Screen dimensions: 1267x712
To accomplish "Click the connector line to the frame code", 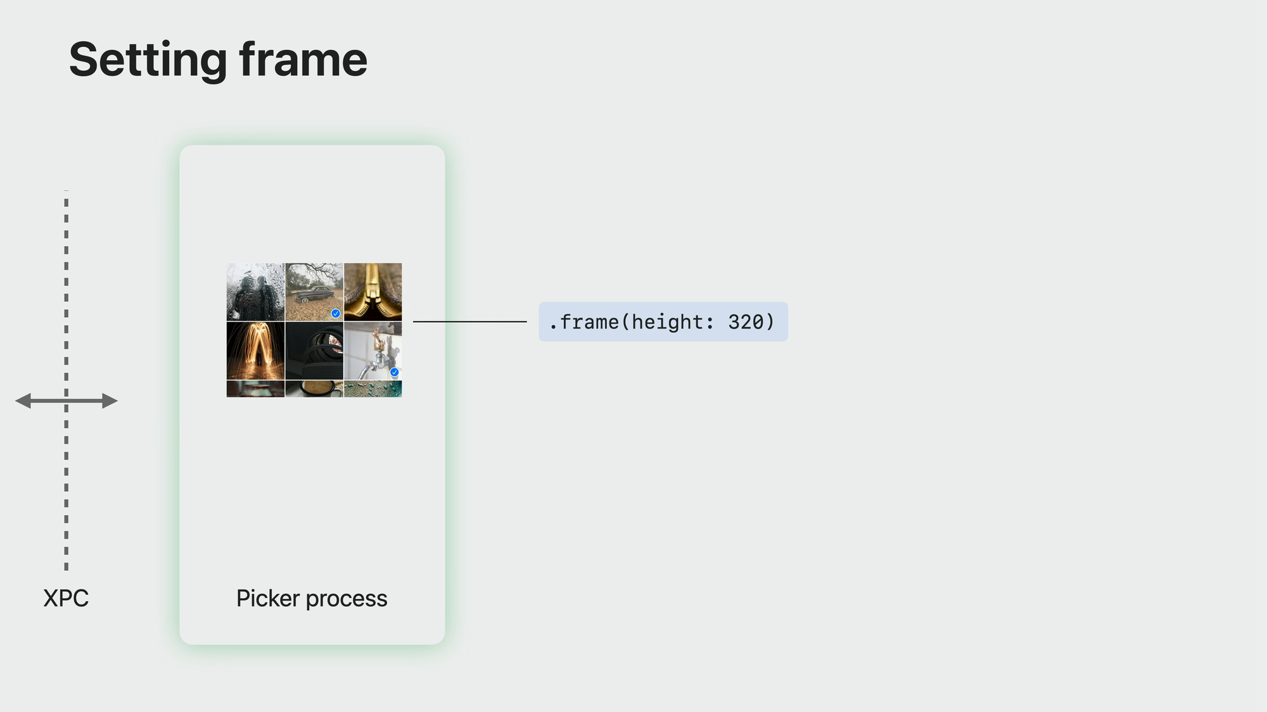I will [x=469, y=322].
